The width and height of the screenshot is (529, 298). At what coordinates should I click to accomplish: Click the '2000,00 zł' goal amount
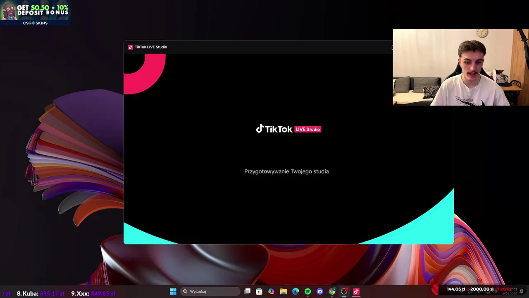482,289
